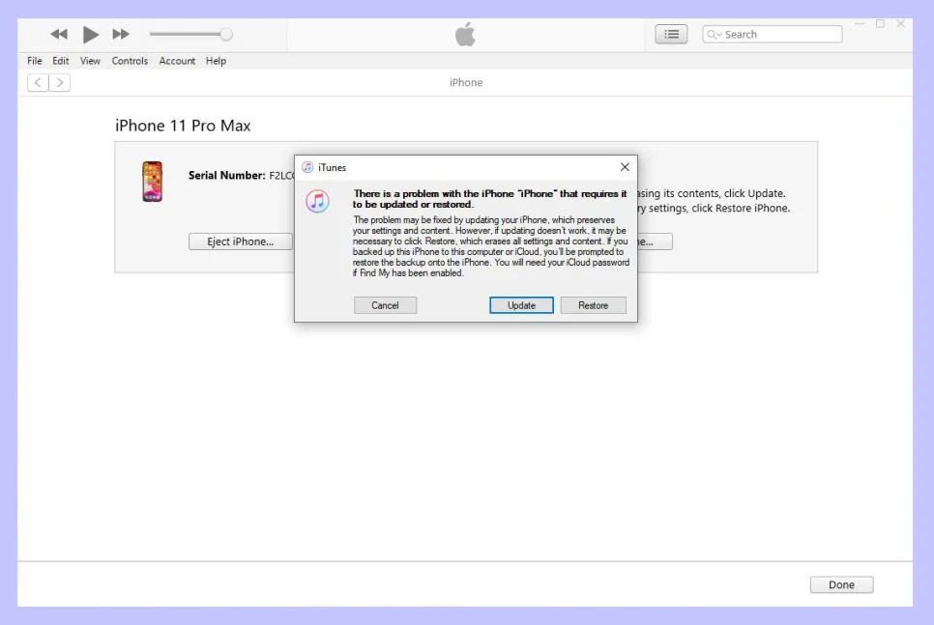Click the Apple logo in the header
Screen dimensions: 934x625
465,34
